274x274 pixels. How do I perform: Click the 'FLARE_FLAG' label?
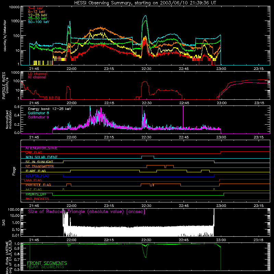click(36, 171)
